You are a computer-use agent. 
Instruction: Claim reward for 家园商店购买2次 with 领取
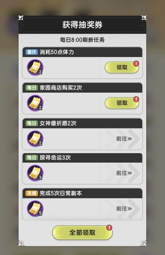pyautogui.click(x=122, y=103)
